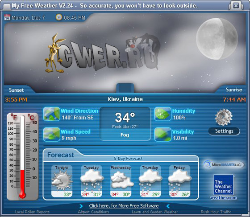Image resolution: width=250 pixels, height=217 pixels.
Task: Select Friday's snow forecast tile
Action: [x=179, y=181]
